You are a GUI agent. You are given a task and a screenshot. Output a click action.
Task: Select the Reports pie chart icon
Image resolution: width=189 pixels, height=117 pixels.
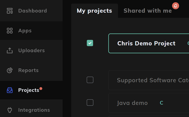[x=10, y=70]
